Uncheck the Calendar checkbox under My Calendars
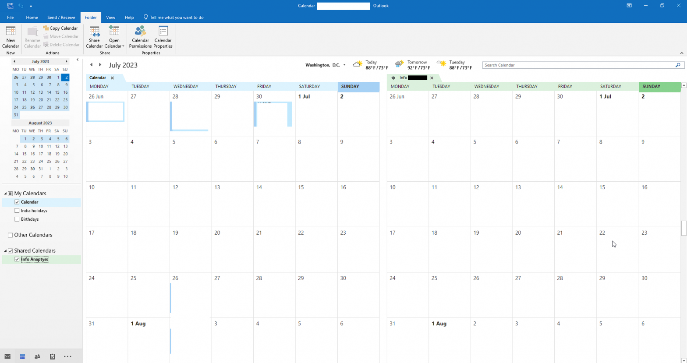The height and width of the screenshot is (363, 687). pyautogui.click(x=17, y=202)
